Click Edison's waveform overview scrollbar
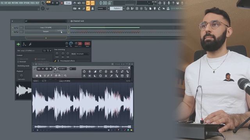 tap(82, 127)
